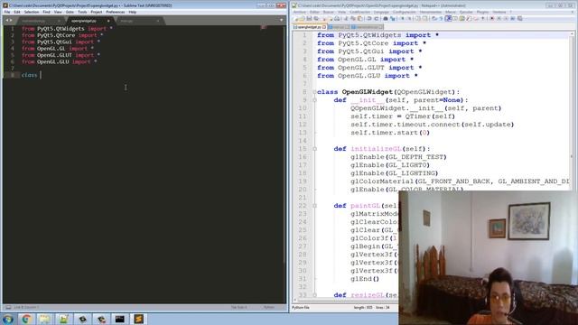Collapse paintGL fold marker on line 22
The image size is (578, 325).
coord(314,206)
